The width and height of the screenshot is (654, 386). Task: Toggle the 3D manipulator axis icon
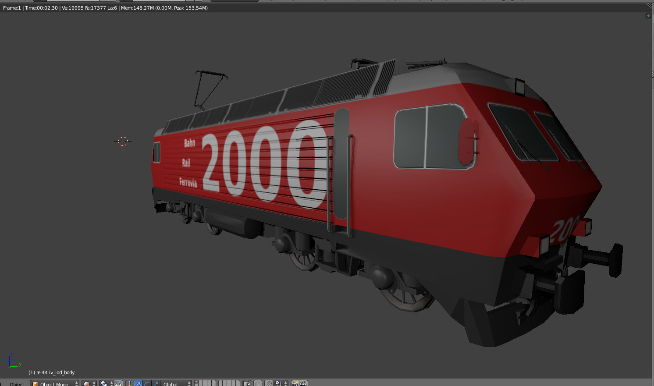(130, 383)
